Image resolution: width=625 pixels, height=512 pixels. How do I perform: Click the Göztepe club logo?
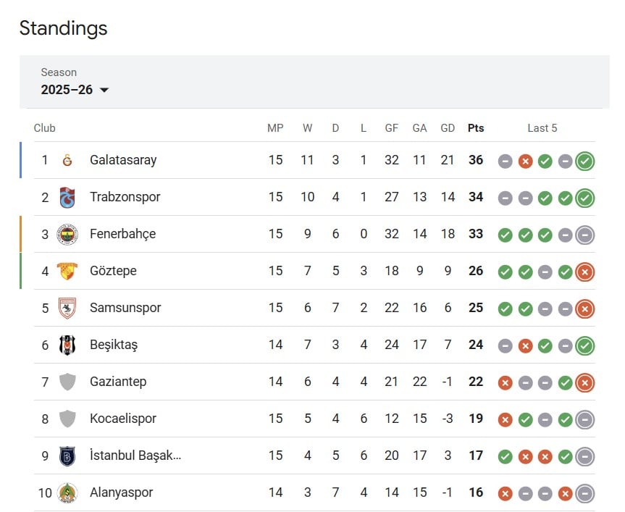point(67,271)
